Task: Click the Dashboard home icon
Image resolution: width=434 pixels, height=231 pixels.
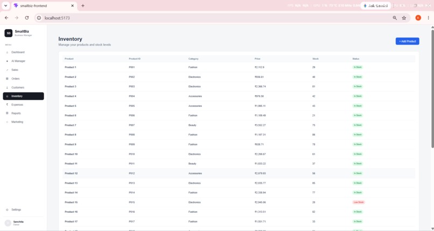Action: 7,52
